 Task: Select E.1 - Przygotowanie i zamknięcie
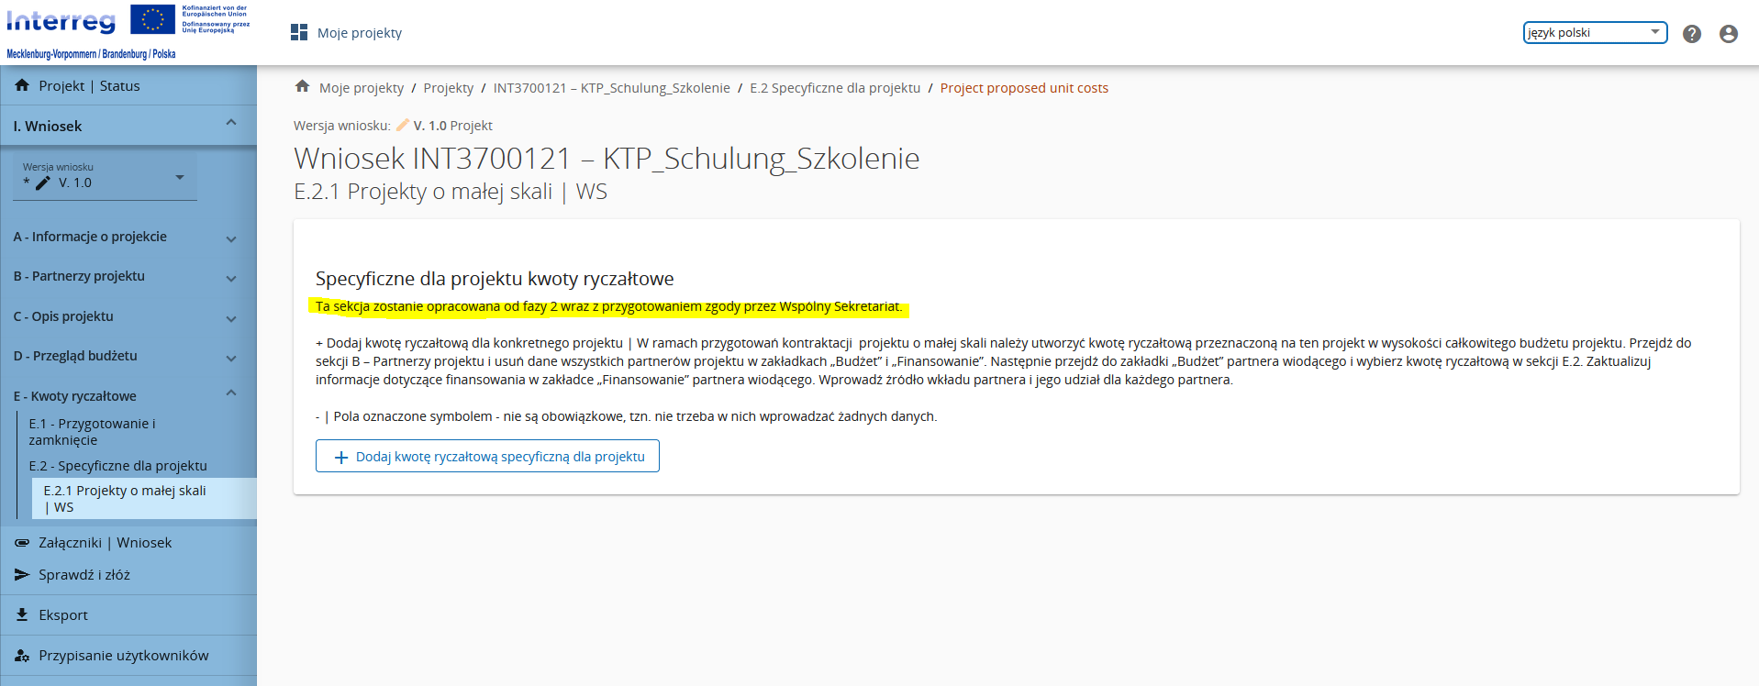click(92, 432)
